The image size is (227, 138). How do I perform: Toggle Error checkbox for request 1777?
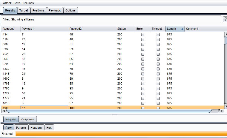pyautogui.click(x=143, y=98)
